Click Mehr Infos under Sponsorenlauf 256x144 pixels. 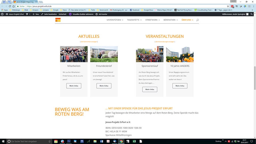point(150,89)
